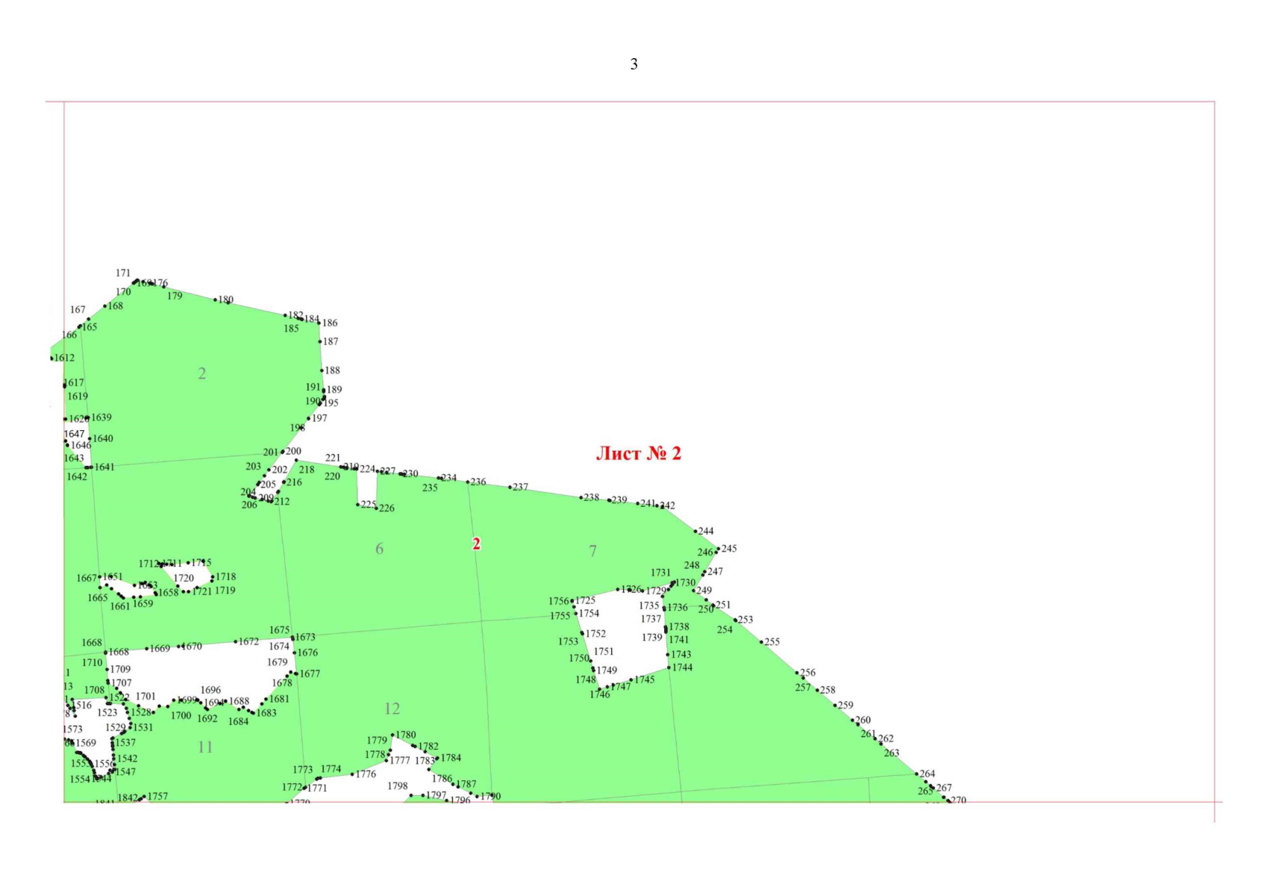Screen dimensions: 1267x896
Task: Pick boundary point label 180
Action: coord(225,299)
